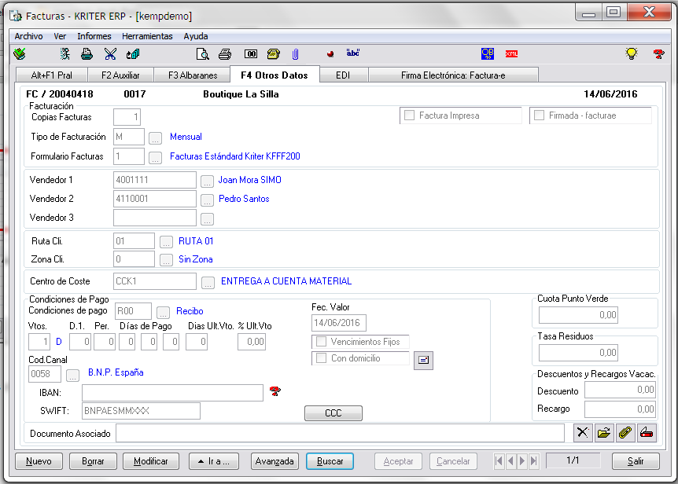The image size is (678, 484).
Task: Switch to the F3 Albaranes tab
Action: (193, 75)
